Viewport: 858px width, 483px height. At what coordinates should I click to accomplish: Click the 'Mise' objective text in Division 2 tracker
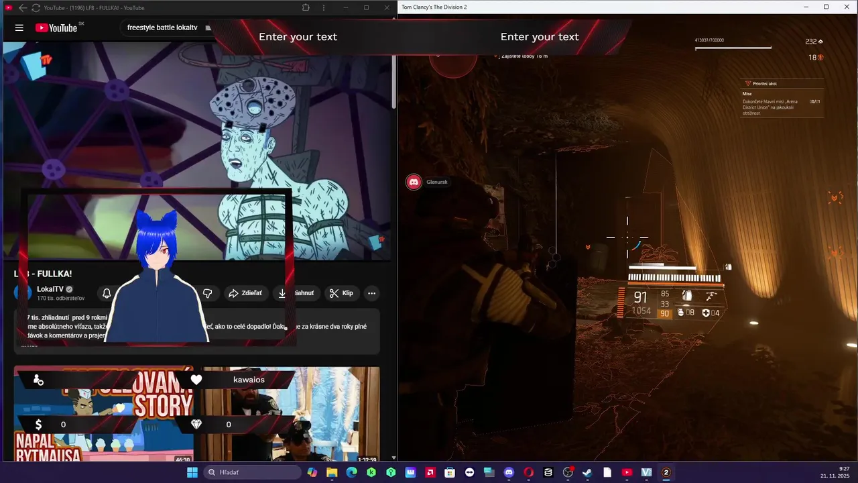pos(747,95)
